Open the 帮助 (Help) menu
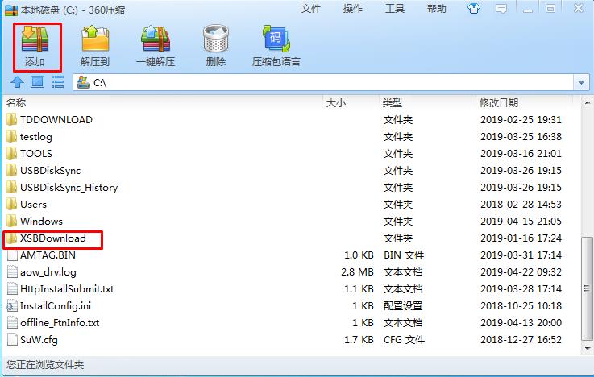594x377 pixels. click(437, 9)
